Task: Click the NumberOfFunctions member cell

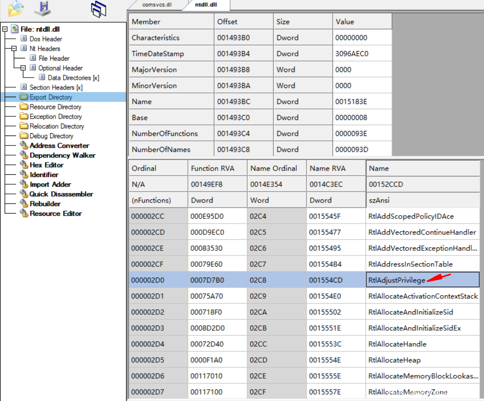Action: tap(171, 133)
